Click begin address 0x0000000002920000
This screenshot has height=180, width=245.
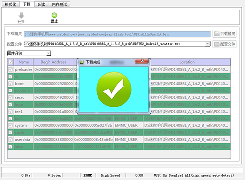click(53, 84)
